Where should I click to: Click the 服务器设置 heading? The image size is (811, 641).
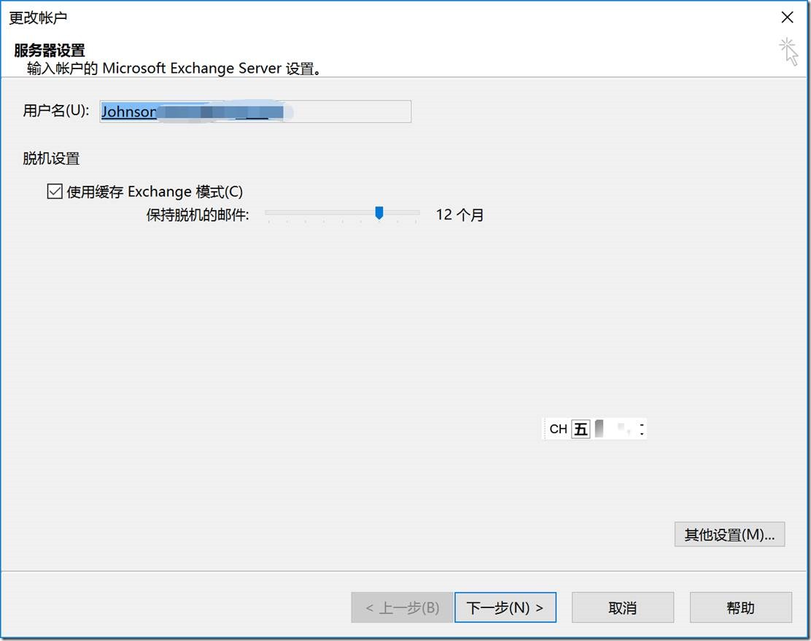[x=49, y=50]
